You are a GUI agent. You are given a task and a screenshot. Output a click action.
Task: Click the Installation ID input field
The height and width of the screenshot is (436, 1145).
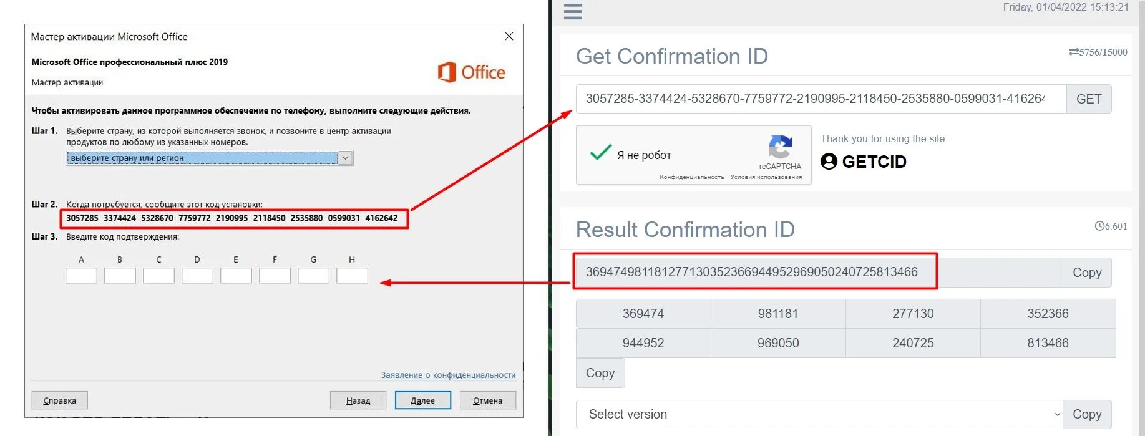[821, 99]
